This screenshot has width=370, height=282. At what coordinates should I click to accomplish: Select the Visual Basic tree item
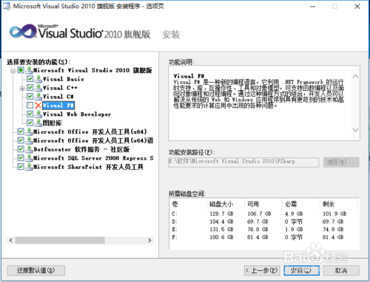64,79
